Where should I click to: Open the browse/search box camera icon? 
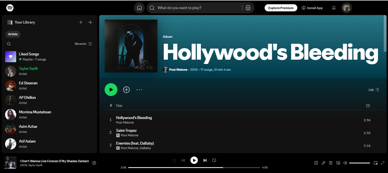[x=248, y=8]
